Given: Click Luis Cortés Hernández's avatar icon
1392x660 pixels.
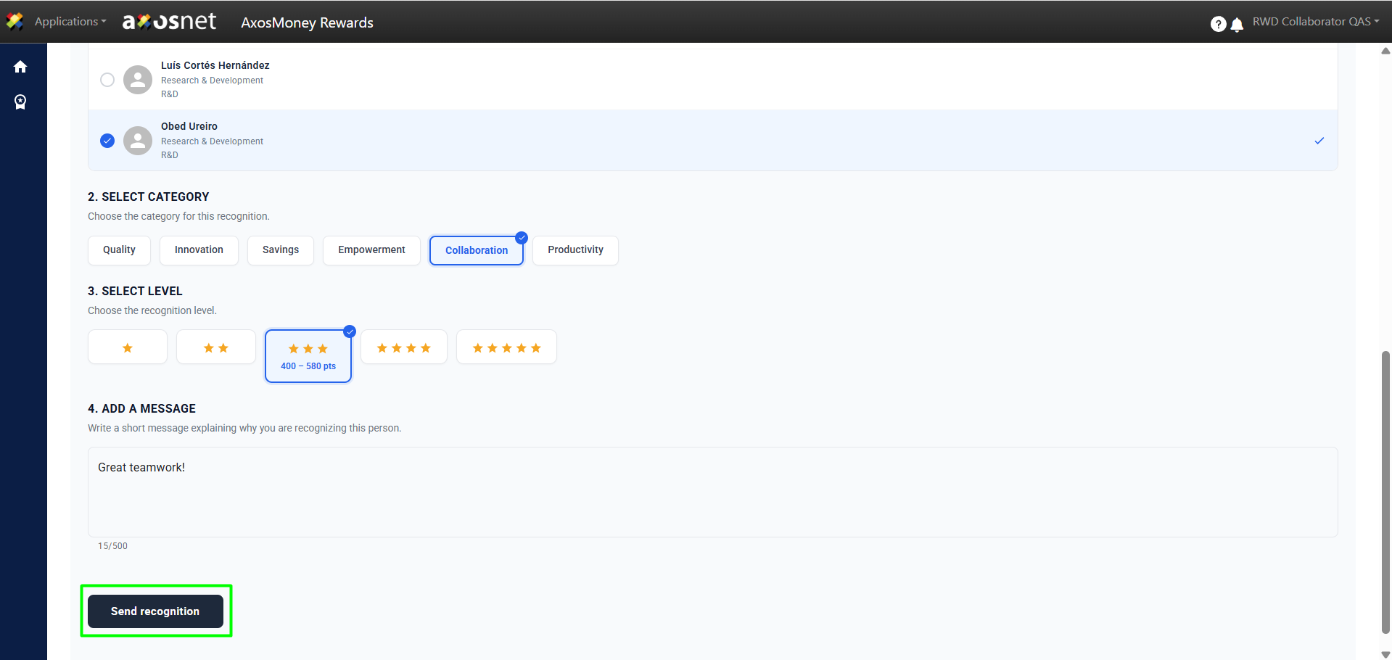Looking at the screenshot, I should point(138,80).
